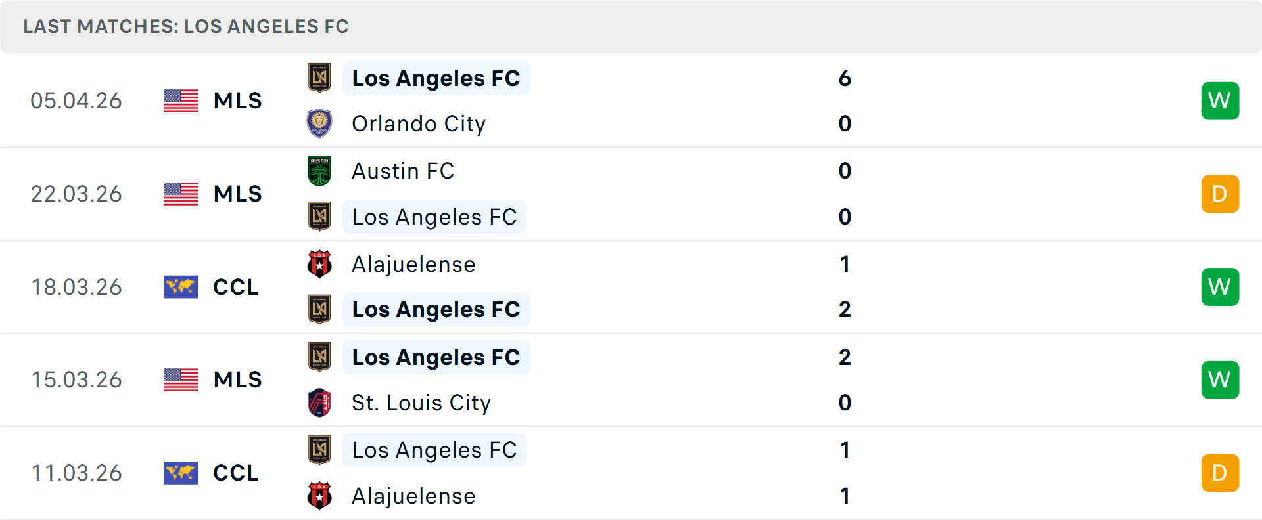This screenshot has height=520, width=1262.
Task: Select the Orlando City team name
Action: (419, 123)
